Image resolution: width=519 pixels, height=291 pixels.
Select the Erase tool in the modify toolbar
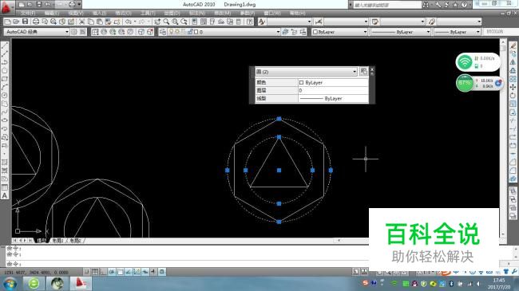point(513,45)
